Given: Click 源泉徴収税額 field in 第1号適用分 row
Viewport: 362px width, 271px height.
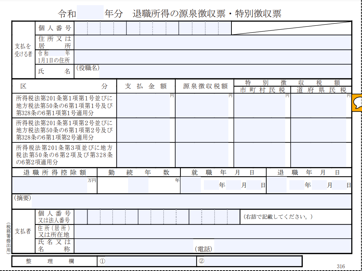Looking at the screenshot, I should (x=202, y=105).
